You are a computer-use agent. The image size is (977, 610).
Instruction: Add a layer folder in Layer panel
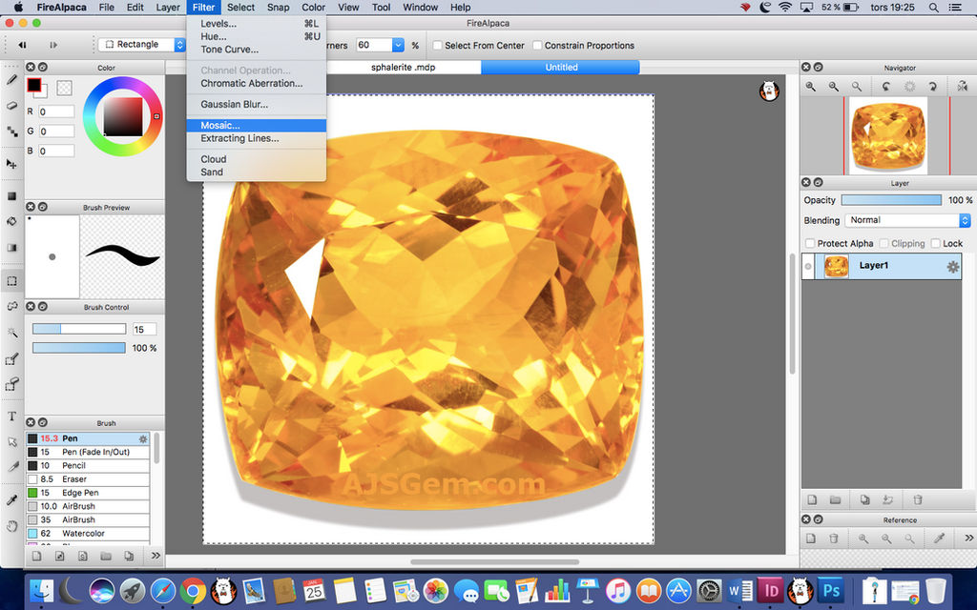coord(836,499)
